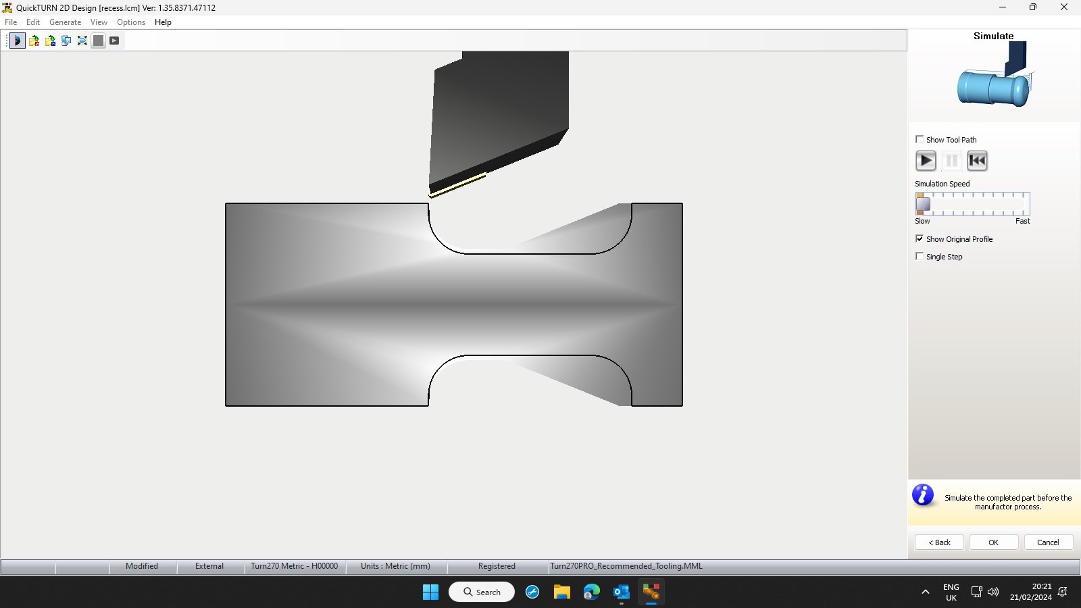
Task: Click the External status bar entry
Action: point(209,566)
